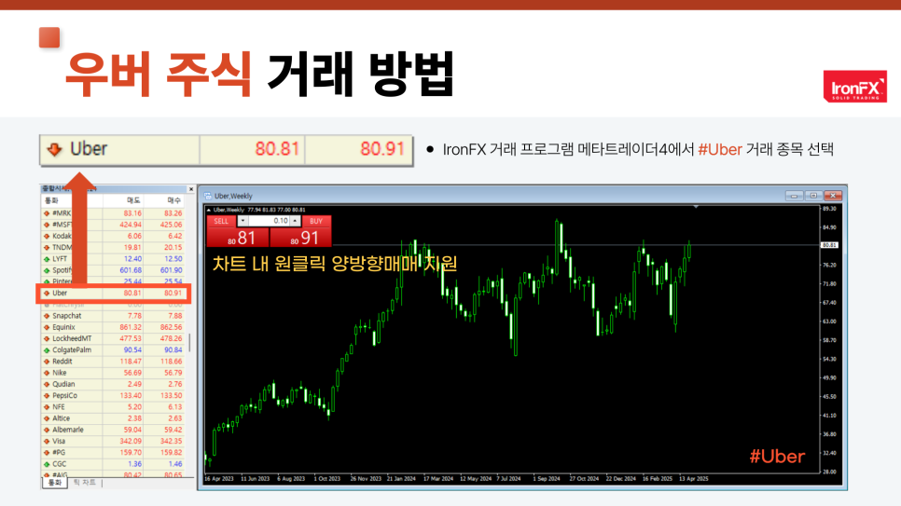
Task: Click the arrow icon next to Albemarle
Action: point(47,430)
